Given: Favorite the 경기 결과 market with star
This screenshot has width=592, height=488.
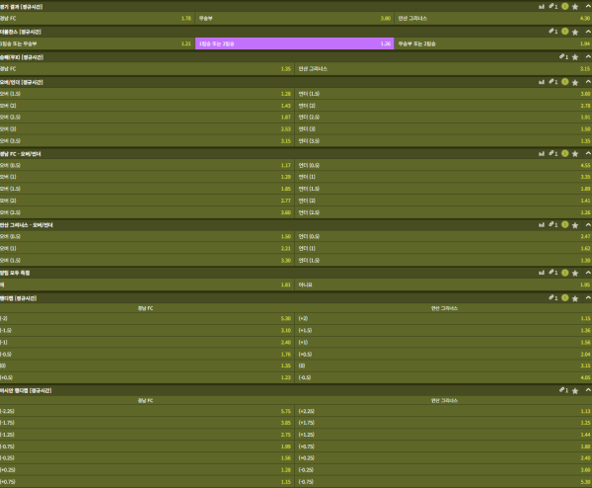Looking at the screenshot, I should click(x=575, y=6).
